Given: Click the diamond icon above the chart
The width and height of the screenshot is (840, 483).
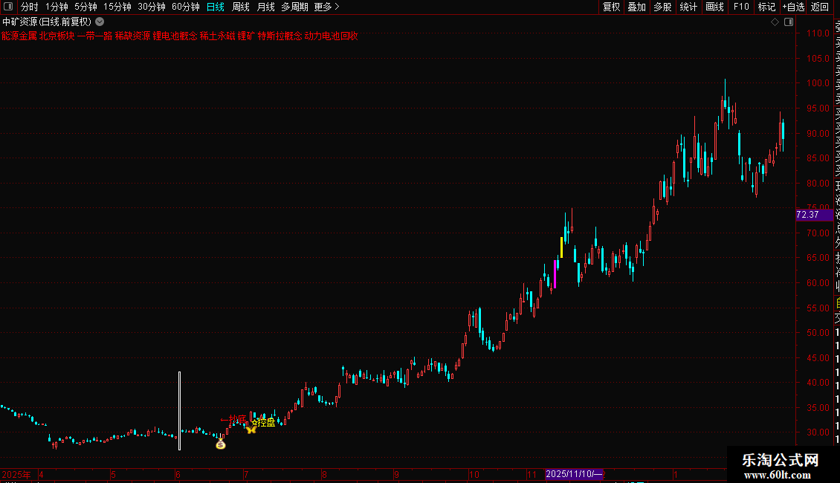Looking at the screenshot, I should coord(775,22).
